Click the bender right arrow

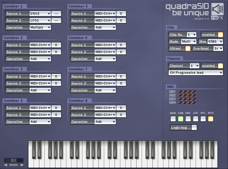(22, 165)
